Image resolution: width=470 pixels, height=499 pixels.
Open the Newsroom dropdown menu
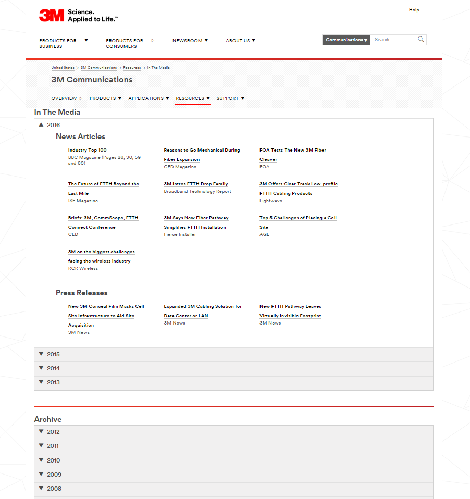[190, 40]
